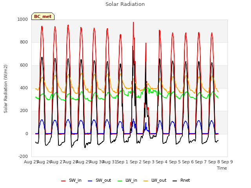Viewport: 251px width, 188px height.
Task: Click the SW_in legend entry
Action: (71, 181)
